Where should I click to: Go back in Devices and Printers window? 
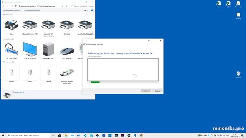tap(3, 6)
